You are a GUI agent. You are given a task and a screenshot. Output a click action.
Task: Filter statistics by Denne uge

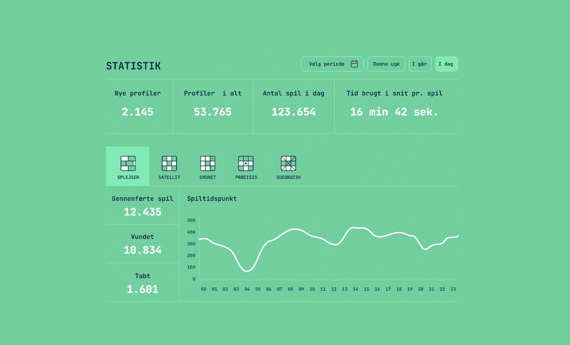click(x=386, y=64)
